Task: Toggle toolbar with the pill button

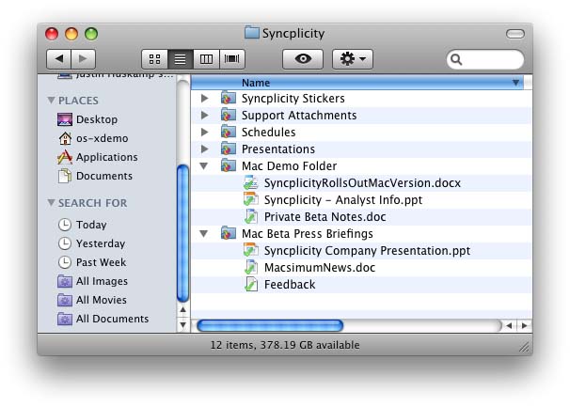Action: tap(515, 34)
